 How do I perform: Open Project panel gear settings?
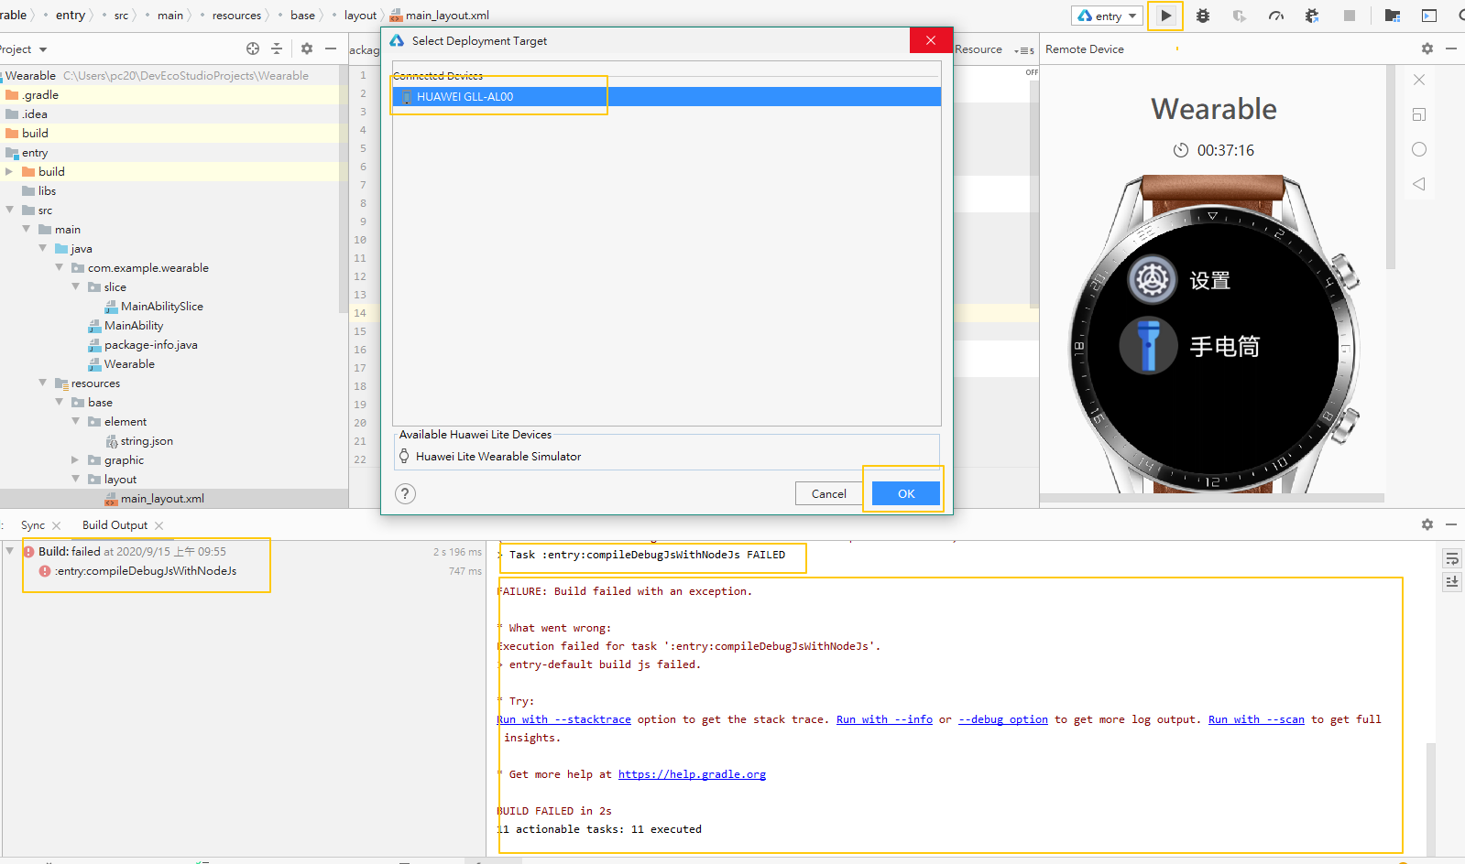[x=307, y=49]
